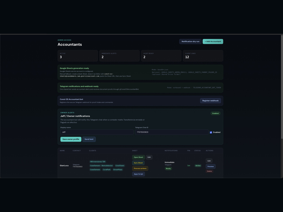The image size is (283, 212).
Task: Edit accountant GianLuca in Actions column
Action: (x=209, y=161)
